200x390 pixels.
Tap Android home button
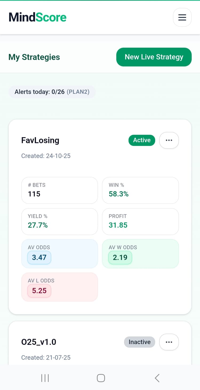coord(101,378)
